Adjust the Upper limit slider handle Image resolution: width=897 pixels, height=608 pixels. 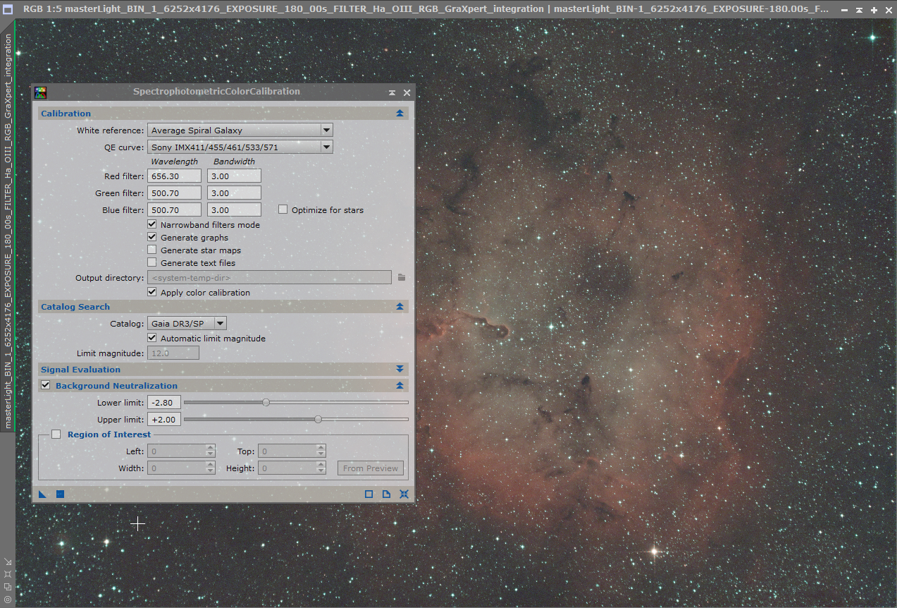point(318,419)
